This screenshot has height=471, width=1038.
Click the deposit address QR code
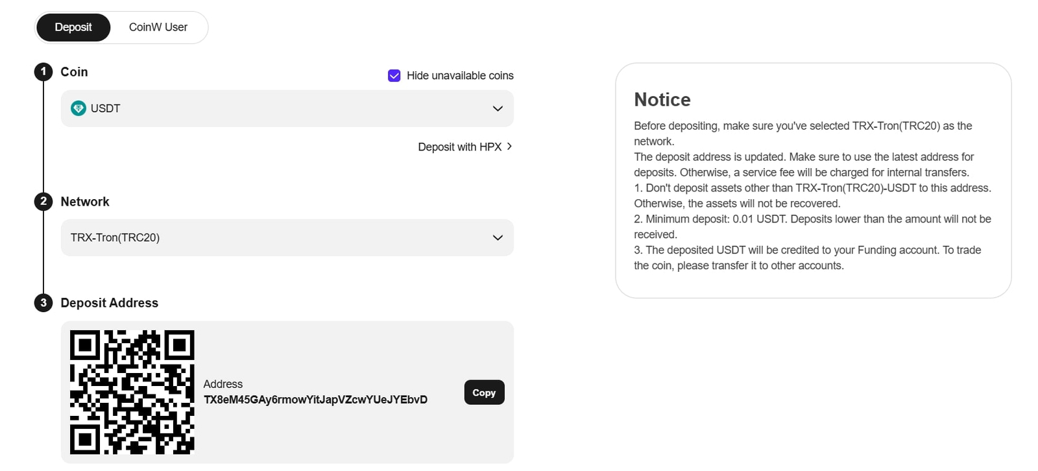[132, 392]
